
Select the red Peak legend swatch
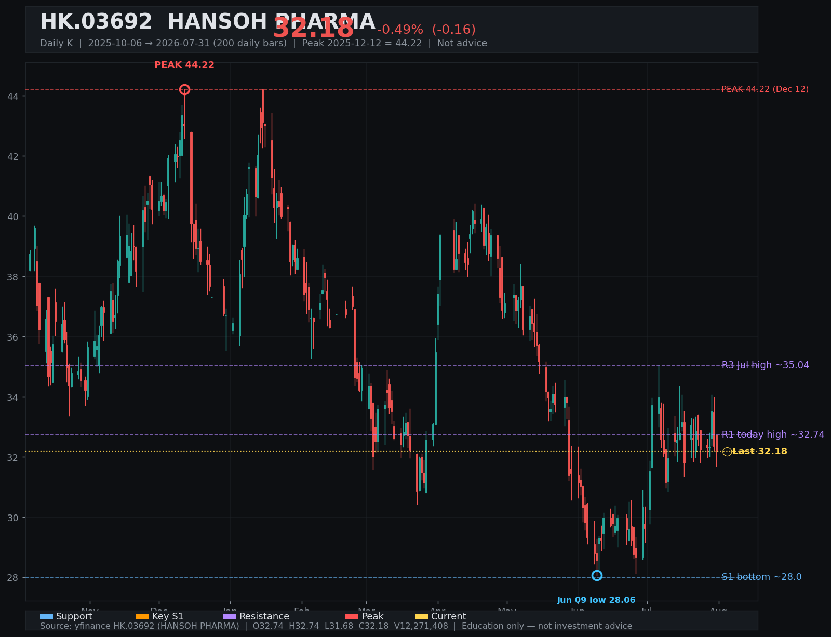(x=352, y=617)
